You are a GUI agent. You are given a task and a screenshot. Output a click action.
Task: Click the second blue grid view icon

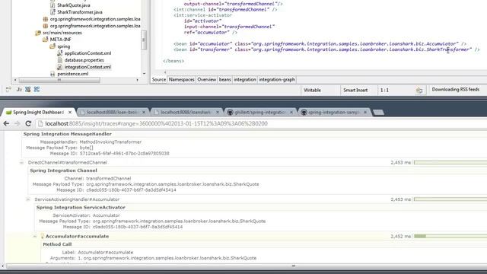pyautogui.click(x=37, y=90)
